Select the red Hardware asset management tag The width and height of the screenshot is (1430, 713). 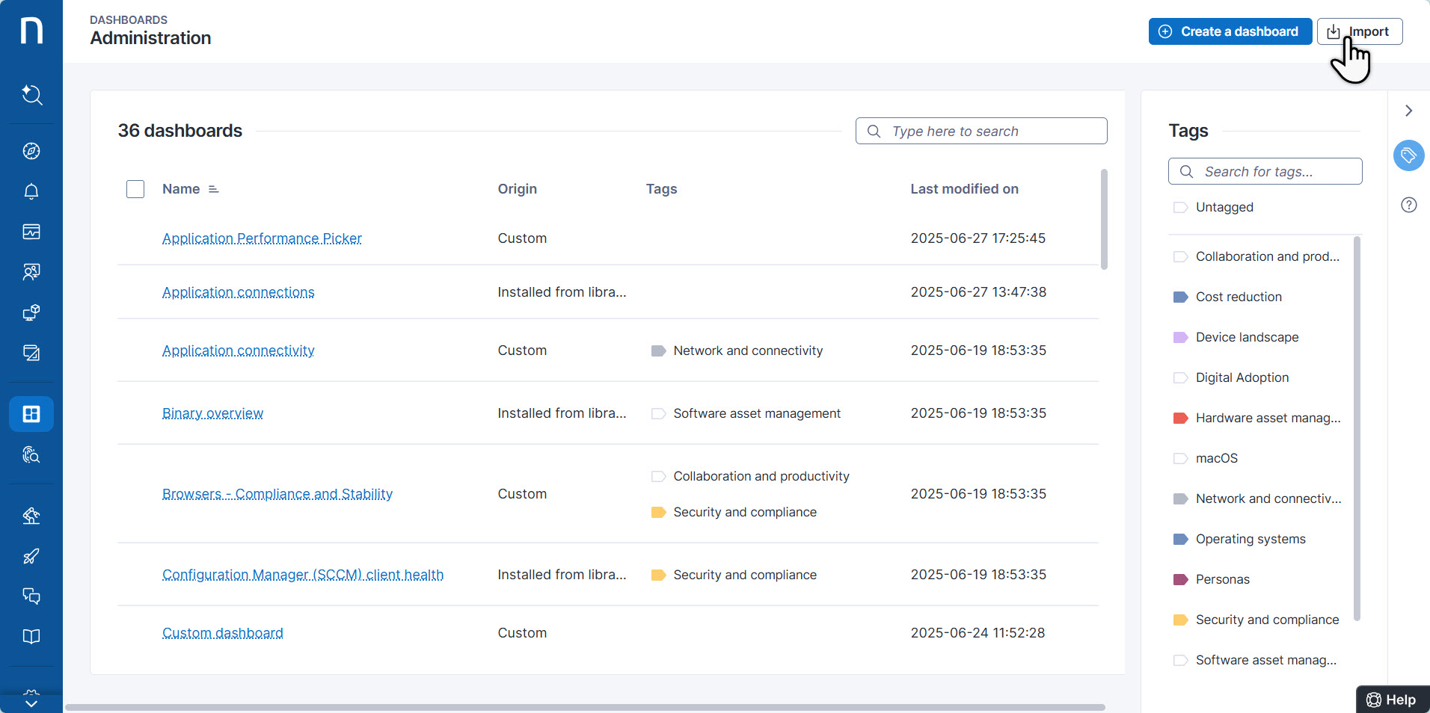pyautogui.click(x=1267, y=418)
